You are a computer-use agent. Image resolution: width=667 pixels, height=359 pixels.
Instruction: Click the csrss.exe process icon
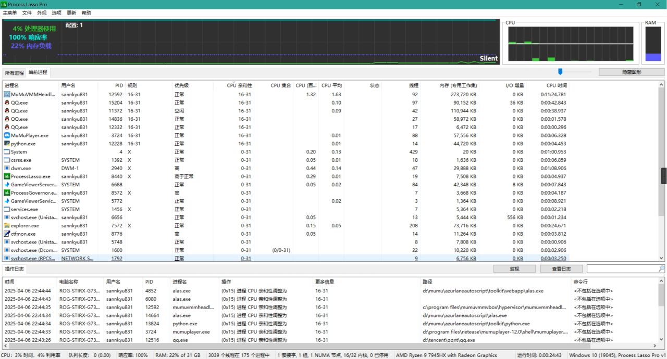pos(7,160)
